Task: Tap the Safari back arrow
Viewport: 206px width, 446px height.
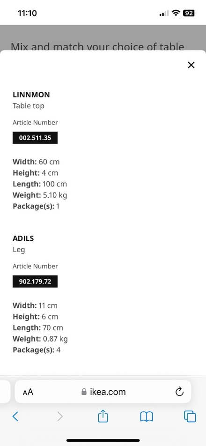Action: tap(15, 416)
